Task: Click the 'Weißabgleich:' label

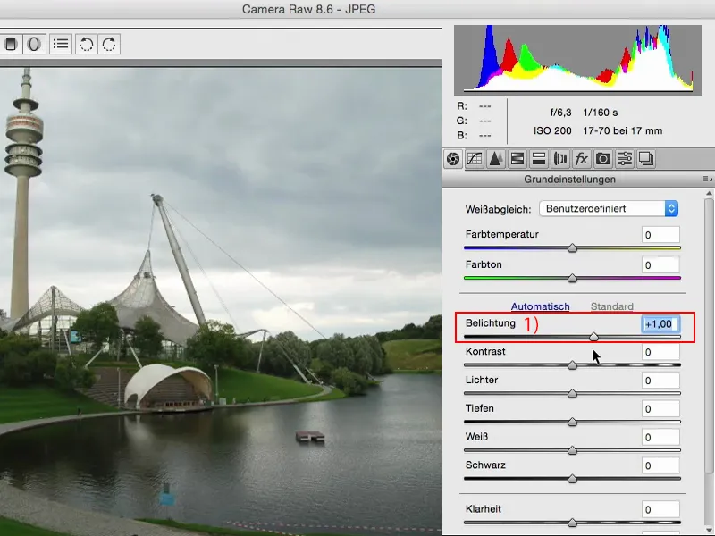Action: click(x=498, y=209)
